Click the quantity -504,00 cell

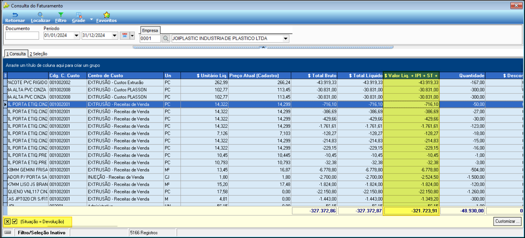click(x=462, y=170)
